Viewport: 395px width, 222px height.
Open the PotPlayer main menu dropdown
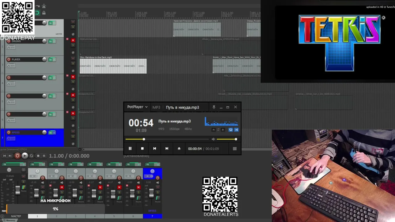tap(138, 107)
